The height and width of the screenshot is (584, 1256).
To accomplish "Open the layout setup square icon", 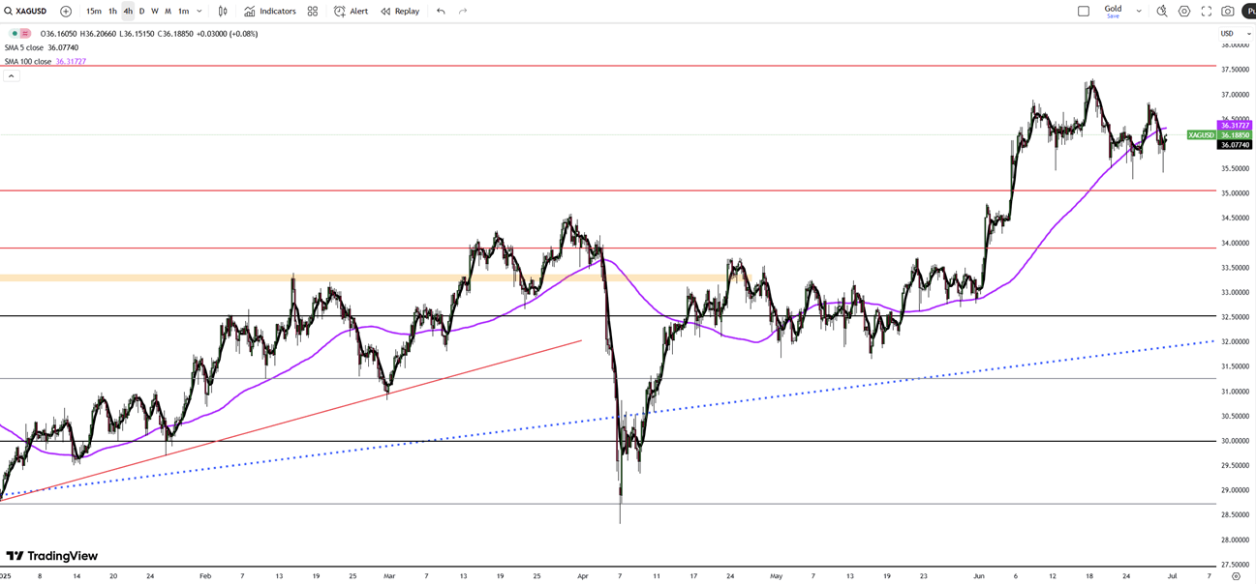I will pyautogui.click(x=1084, y=12).
